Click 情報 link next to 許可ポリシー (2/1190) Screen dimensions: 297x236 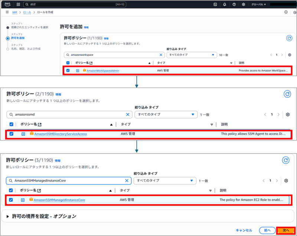tap(58, 94)
